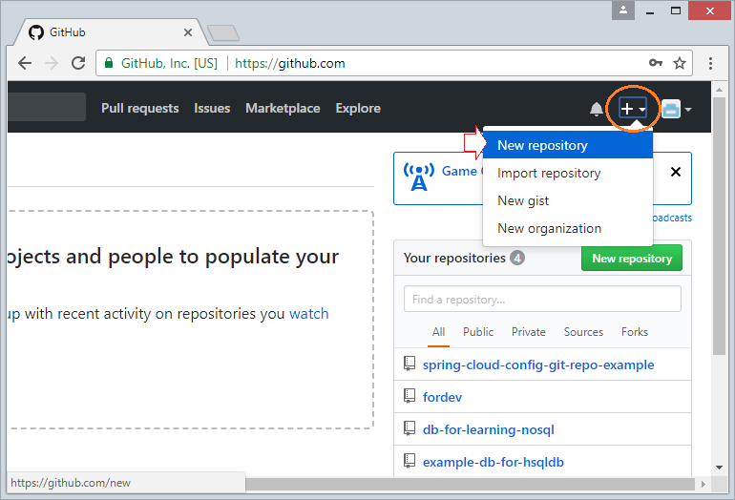Viewport: 735px width, 500px height.
Task: Focus the Find a repository field
Action: point(542,299)
